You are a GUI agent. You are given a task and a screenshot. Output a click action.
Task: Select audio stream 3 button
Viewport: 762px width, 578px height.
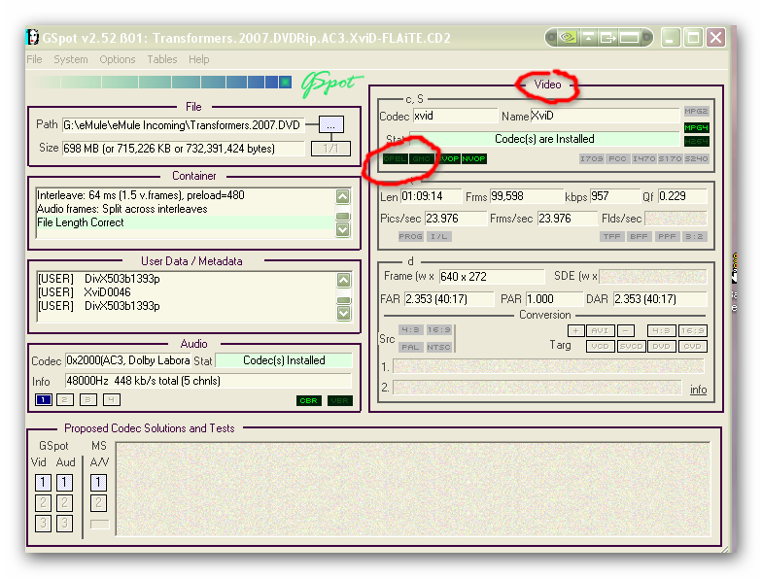87,400
